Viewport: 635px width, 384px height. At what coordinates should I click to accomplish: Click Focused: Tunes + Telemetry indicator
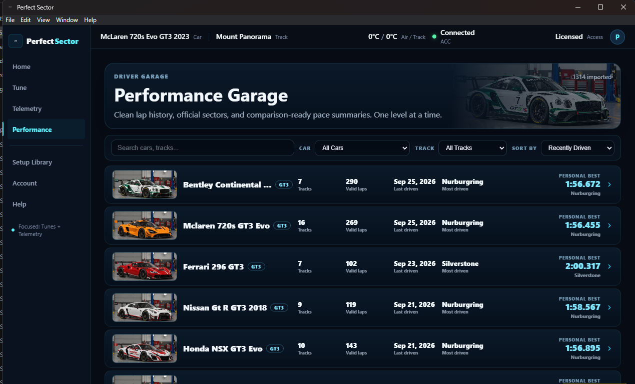[40, 230]
